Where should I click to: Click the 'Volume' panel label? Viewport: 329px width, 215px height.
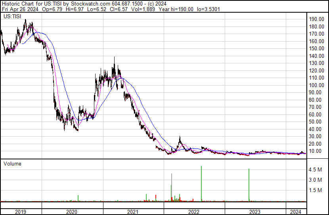click(x=12, y=164)
